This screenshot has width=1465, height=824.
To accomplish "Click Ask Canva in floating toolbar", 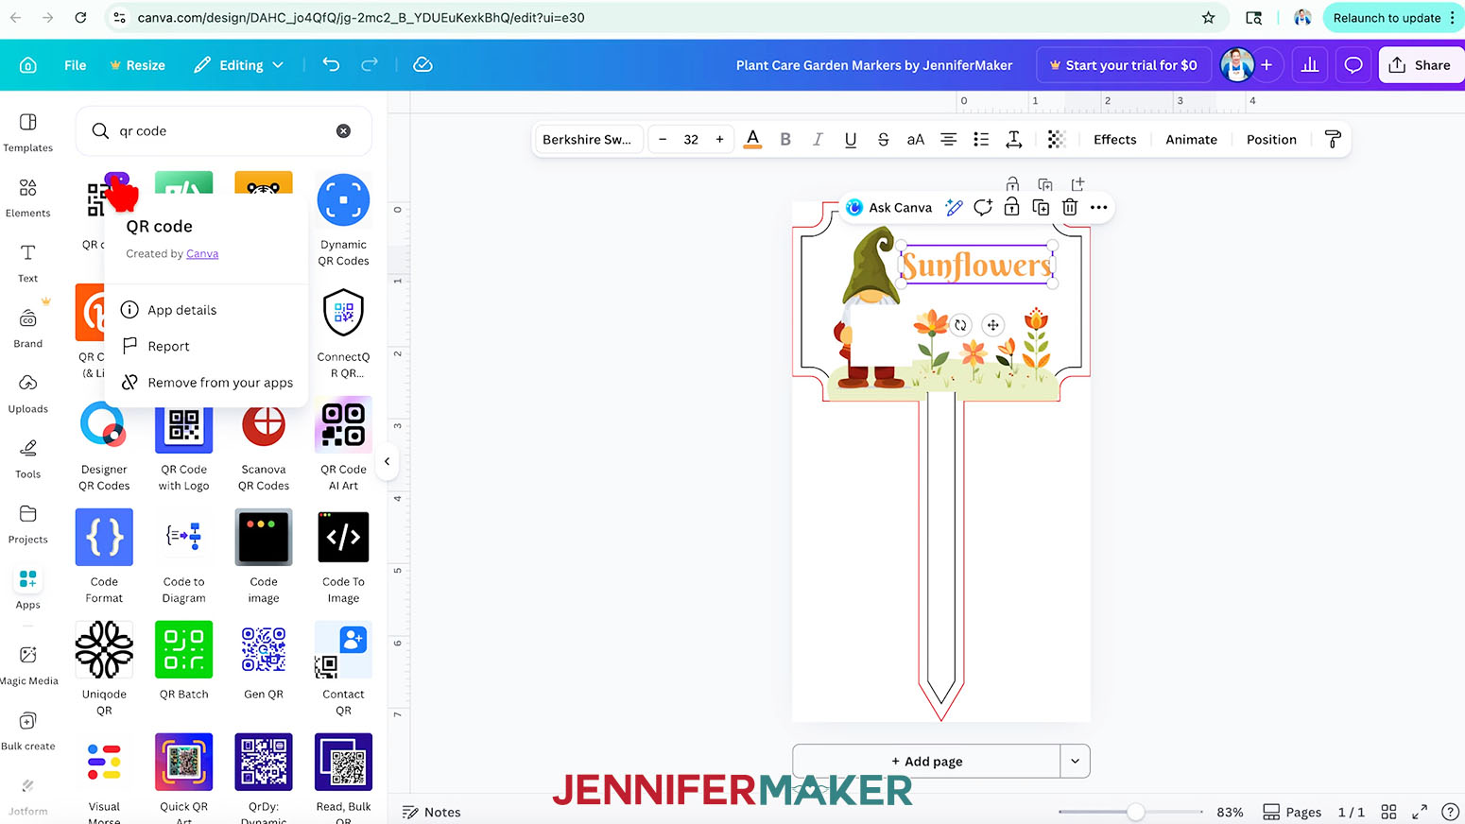I will (x=888, y=207).
